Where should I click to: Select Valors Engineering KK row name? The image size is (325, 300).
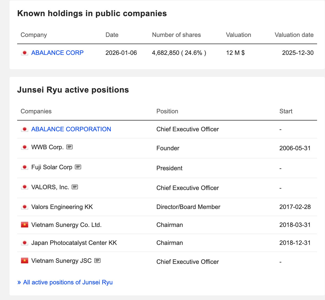(62, 207)
